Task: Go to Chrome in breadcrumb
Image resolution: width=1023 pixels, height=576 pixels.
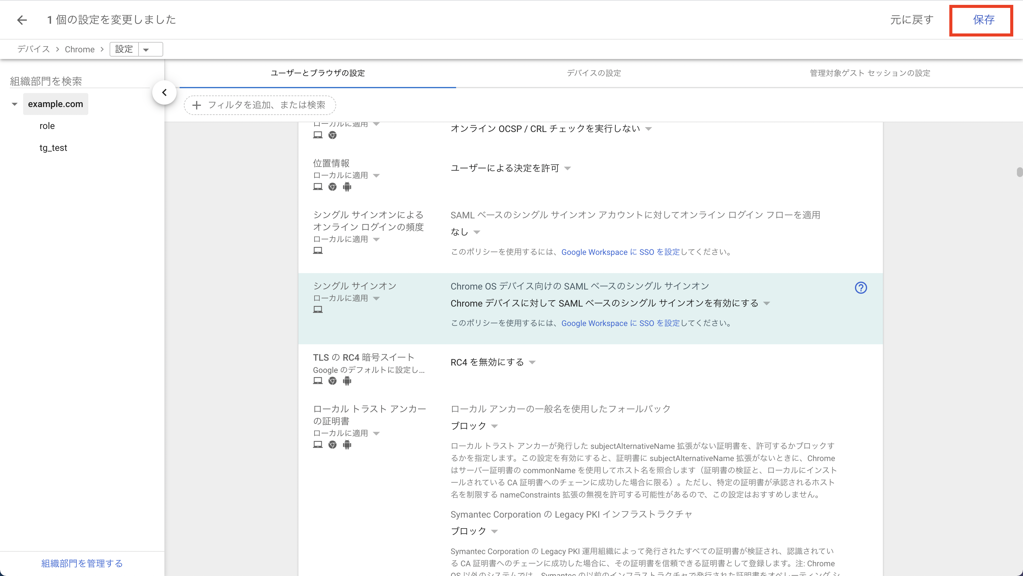Action: pos(79,49)
